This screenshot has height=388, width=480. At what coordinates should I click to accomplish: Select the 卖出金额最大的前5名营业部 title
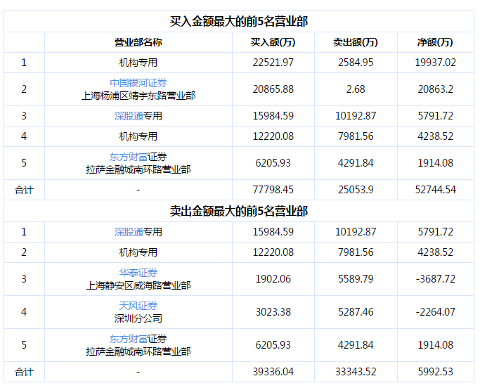(239, 211)
